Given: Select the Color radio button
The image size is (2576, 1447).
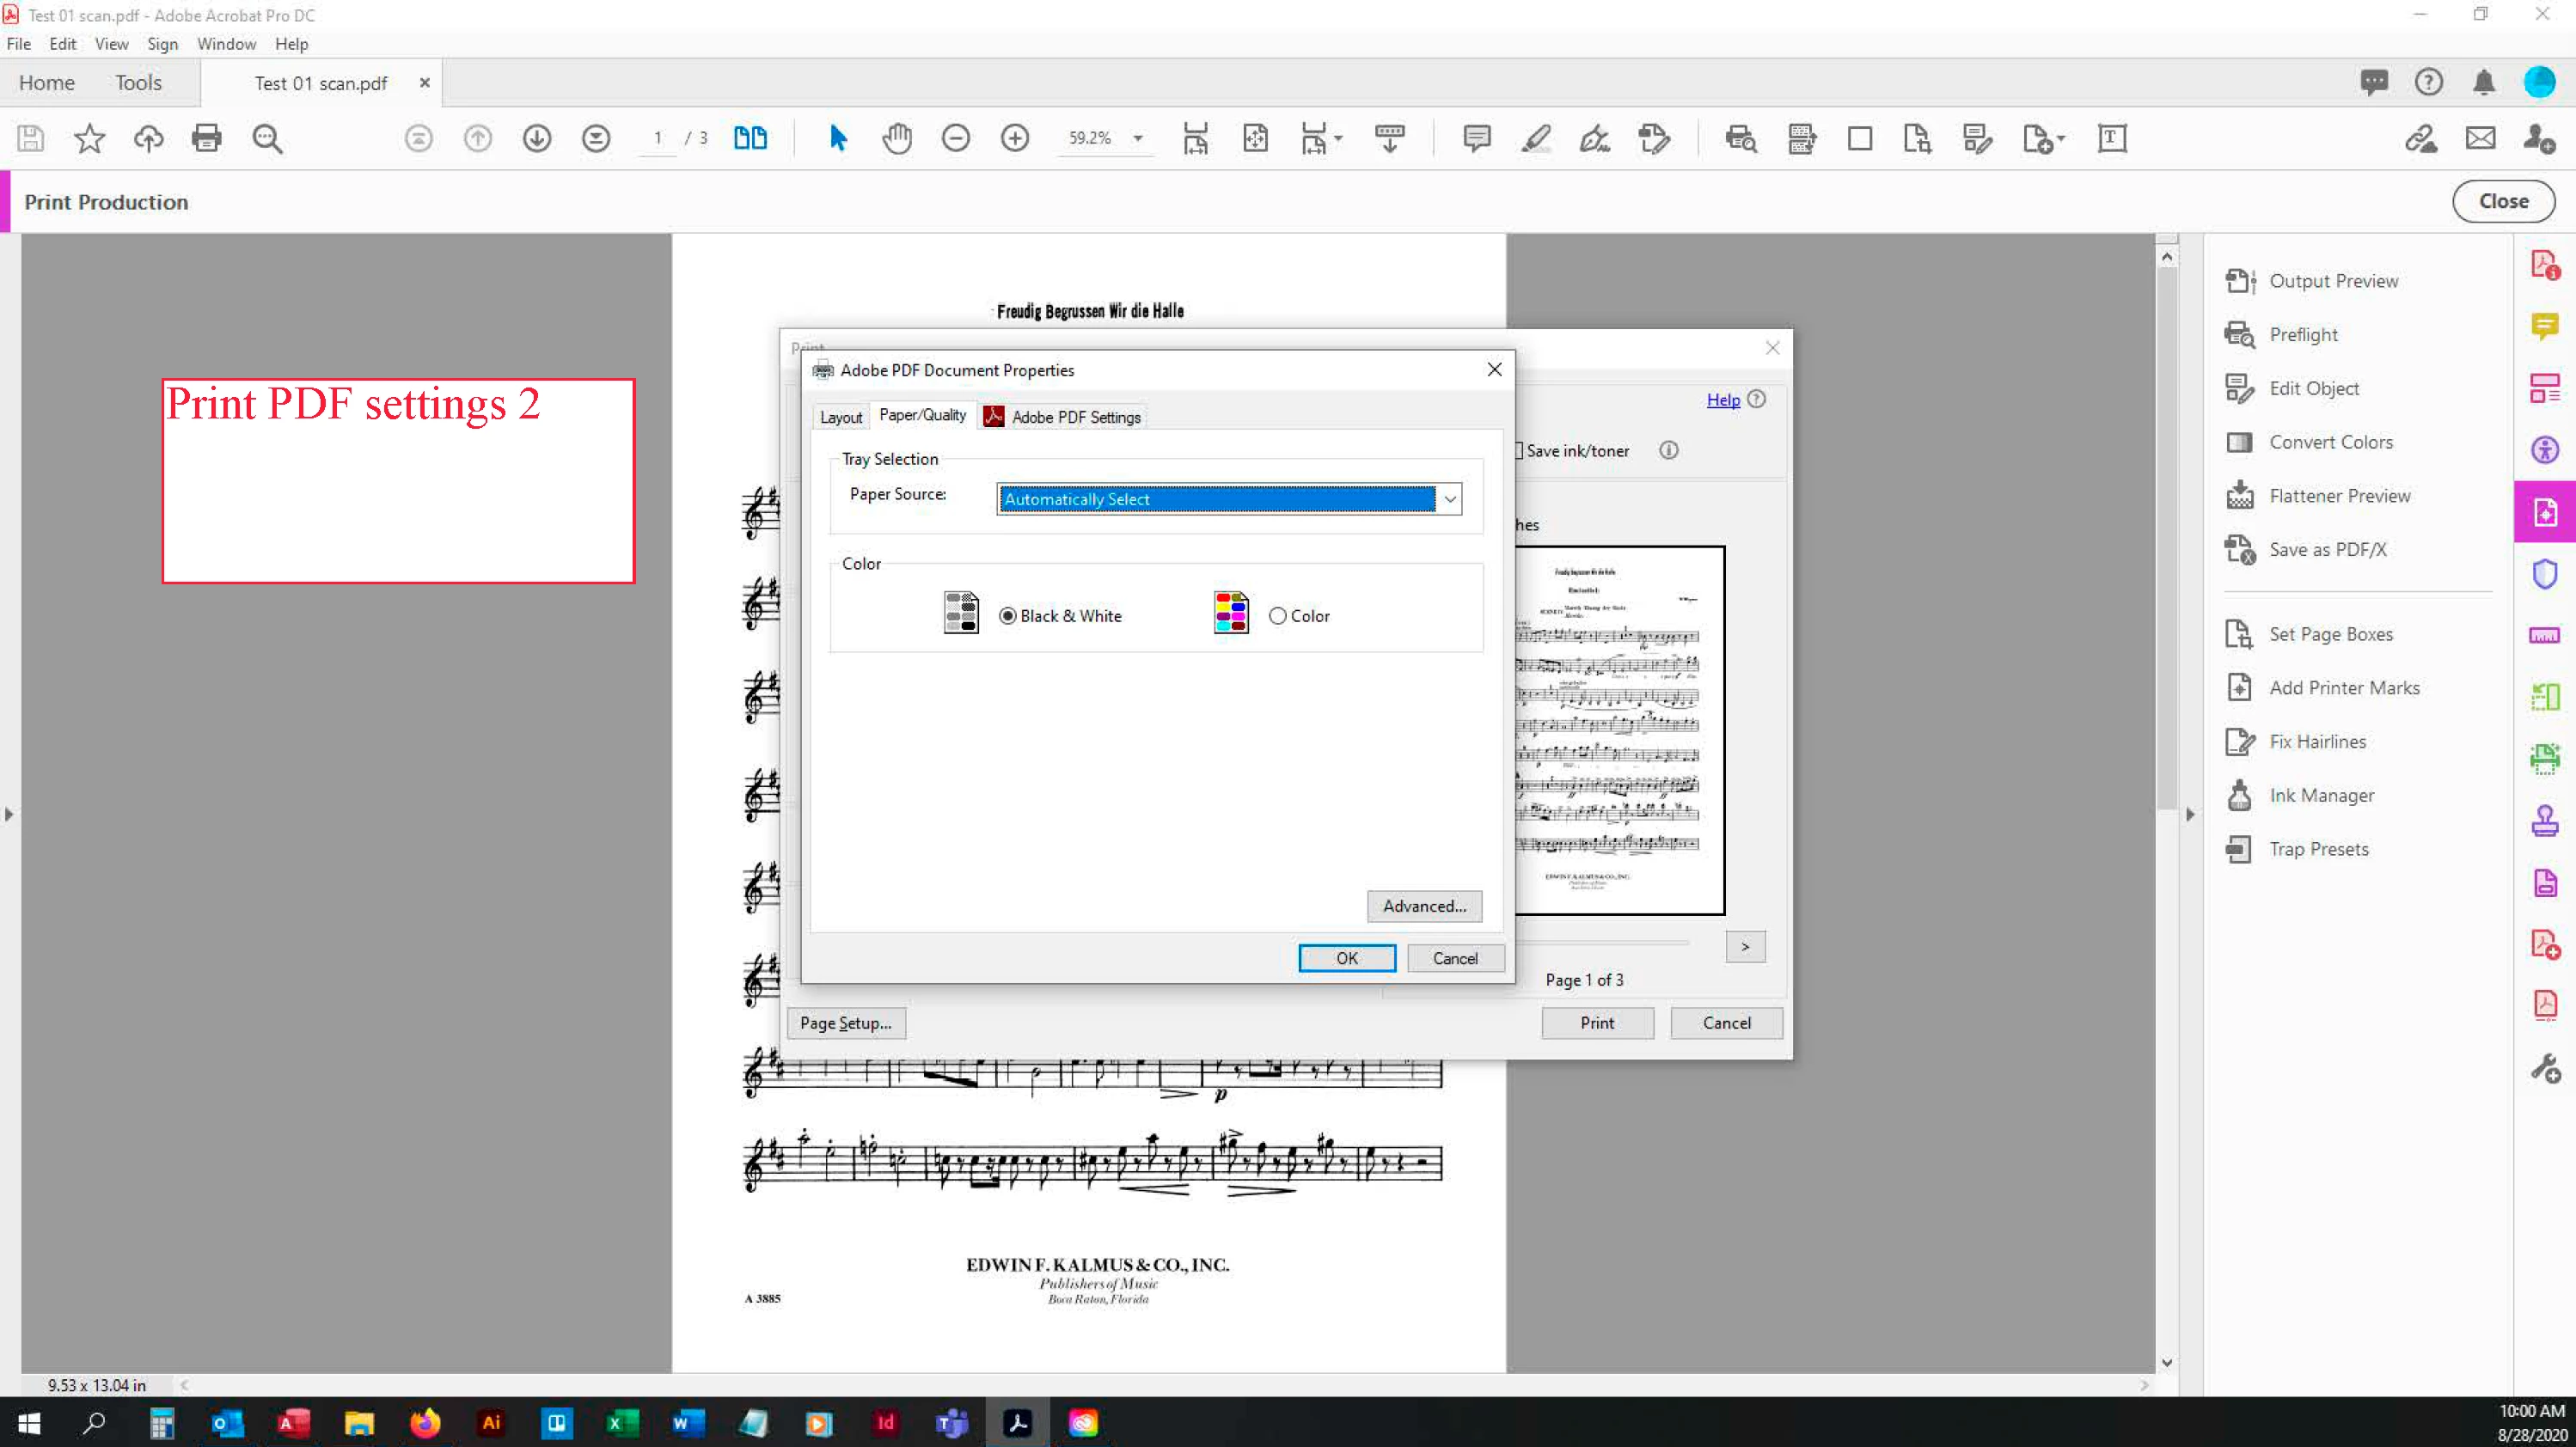Looking at the screenshot, I should (x=1277, y=616).
